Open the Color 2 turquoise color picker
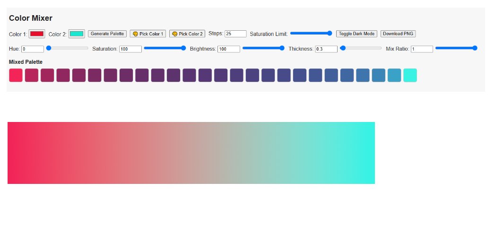 [x=77, y=34]
